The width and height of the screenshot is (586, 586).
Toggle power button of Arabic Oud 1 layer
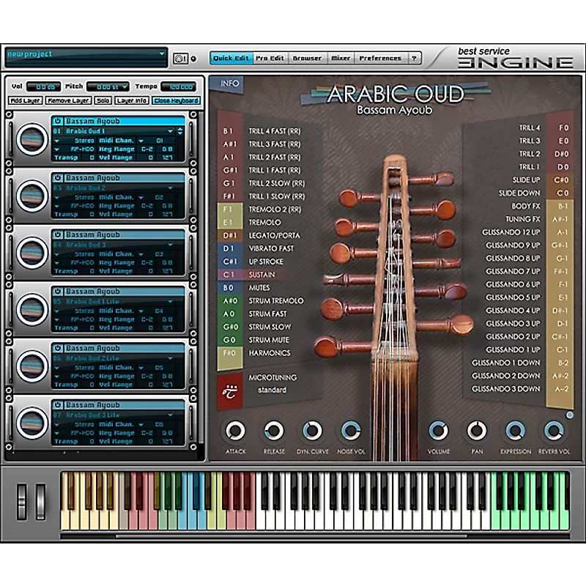(x=57, y=121)
